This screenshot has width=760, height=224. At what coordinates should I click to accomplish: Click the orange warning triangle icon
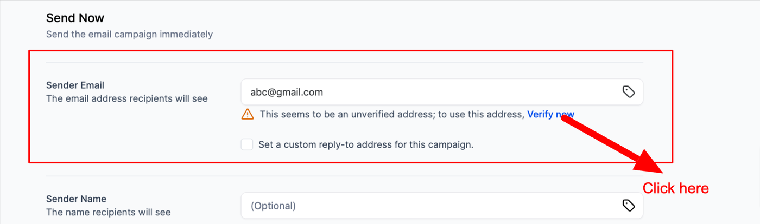[x=248, y=114]
